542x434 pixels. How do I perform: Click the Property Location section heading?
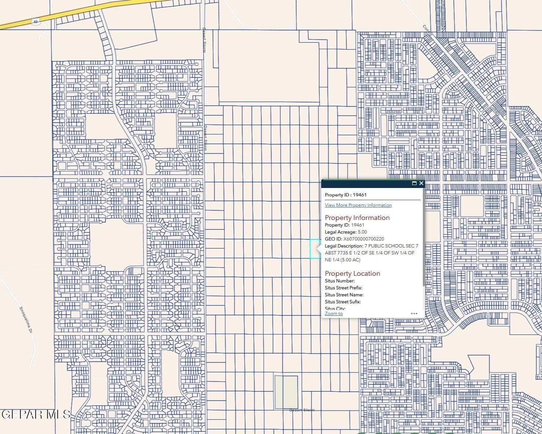(x=352, y=273)
